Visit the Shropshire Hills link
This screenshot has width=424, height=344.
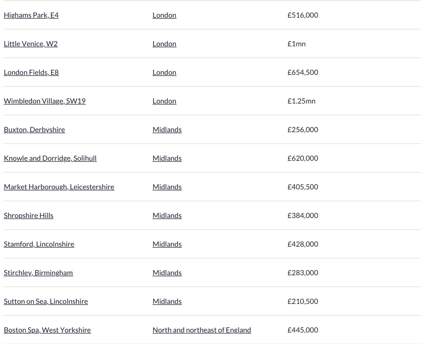(x=29, y=216)
